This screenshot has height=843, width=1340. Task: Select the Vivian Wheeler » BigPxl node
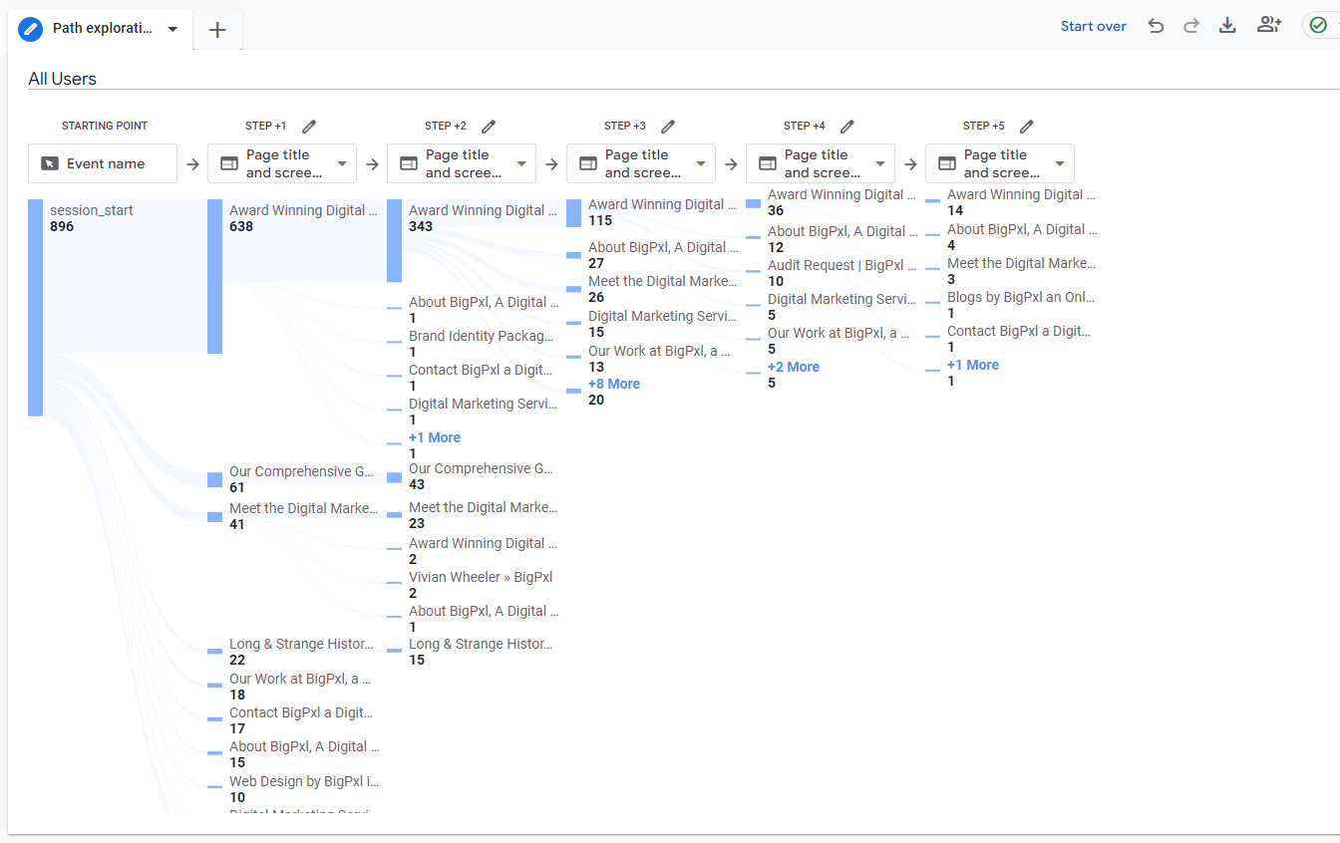480,577
